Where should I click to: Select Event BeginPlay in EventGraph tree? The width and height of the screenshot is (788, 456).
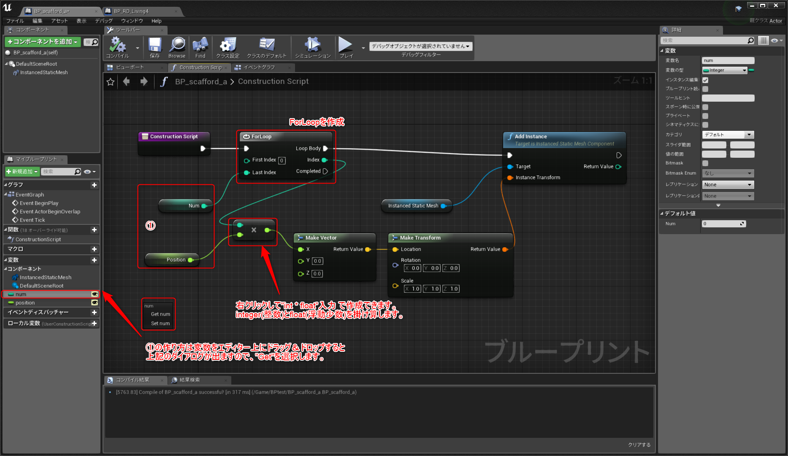tap(39, 203)
